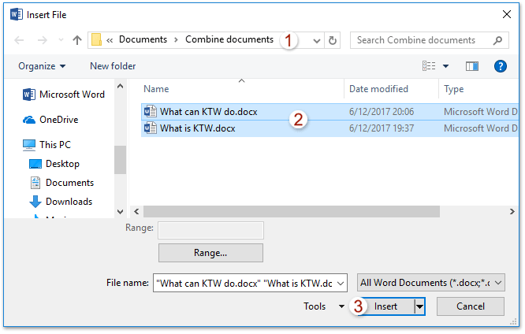Open the Insert button dropdown arrow
The image size is (525, 334).
(x=419, y=306)
